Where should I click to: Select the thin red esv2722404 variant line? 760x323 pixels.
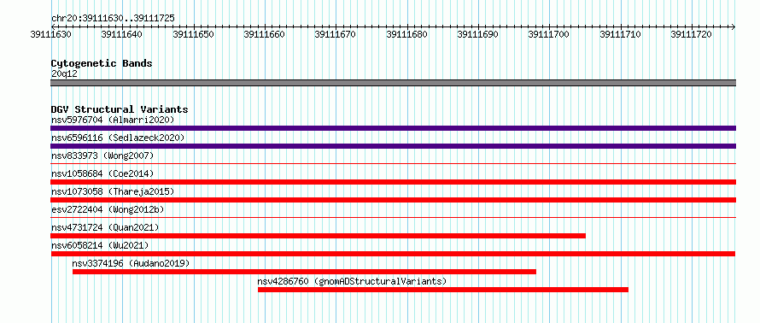pyautogui.click(x=393, y=218)
